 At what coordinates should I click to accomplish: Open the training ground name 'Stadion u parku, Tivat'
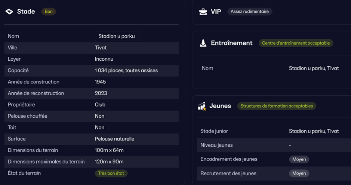[314, 68]
